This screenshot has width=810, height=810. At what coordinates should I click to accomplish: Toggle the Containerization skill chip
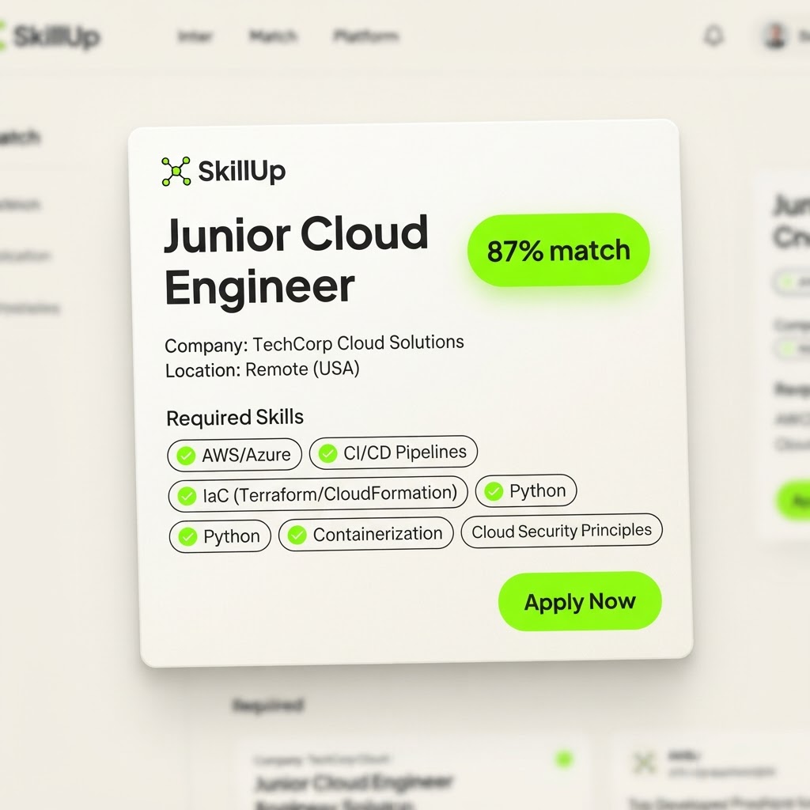(x=366, y=534)
